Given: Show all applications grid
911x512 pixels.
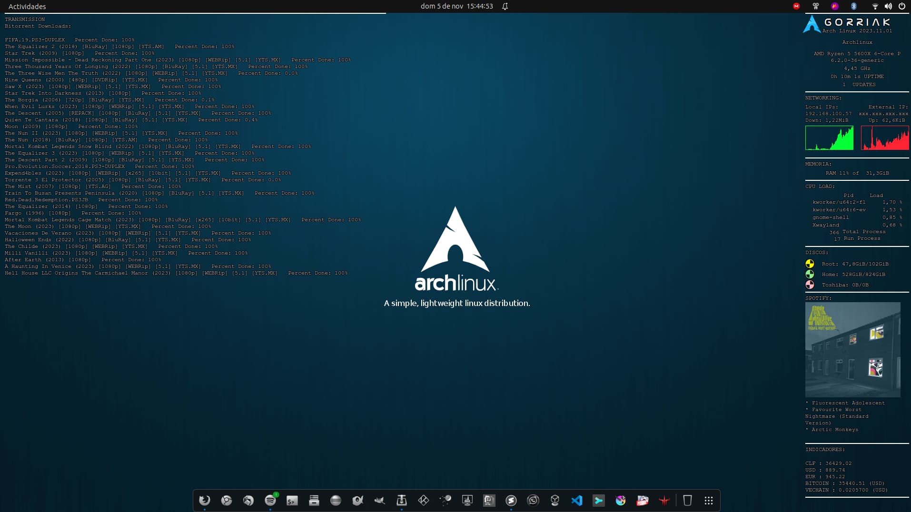Looking at the screenshot, I should click(709, 500).
